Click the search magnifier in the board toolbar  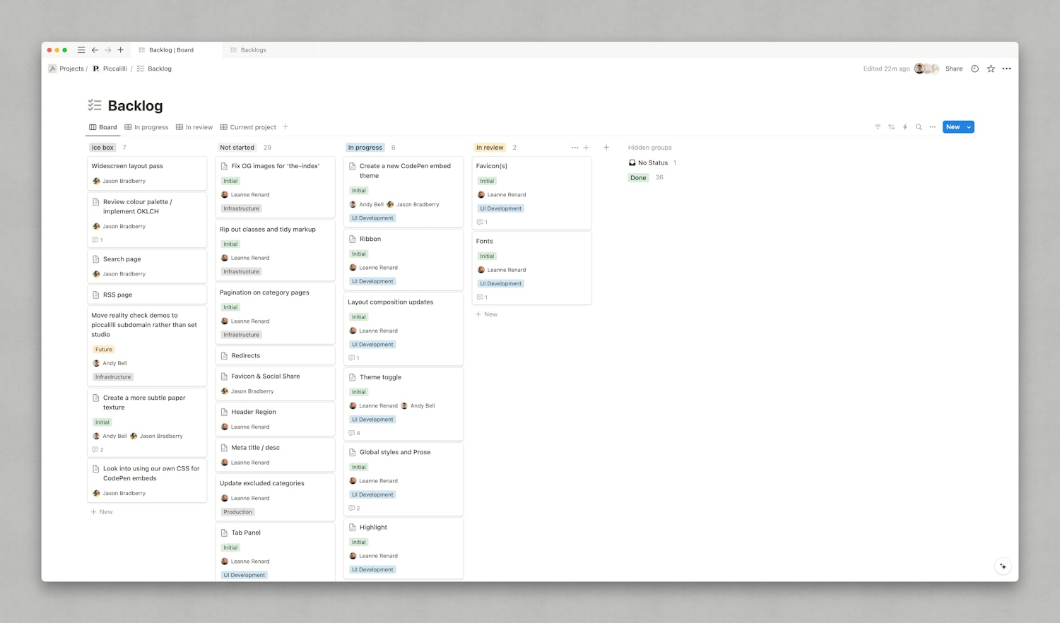[919, 127]
